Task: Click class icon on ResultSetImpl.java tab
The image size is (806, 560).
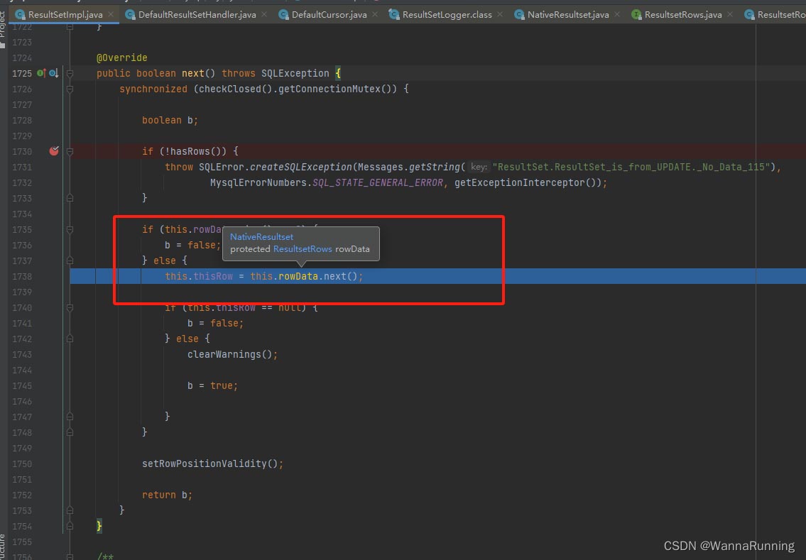Action: [x=20, y=14]
